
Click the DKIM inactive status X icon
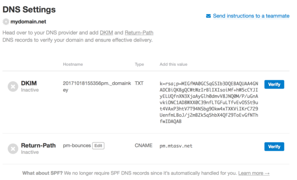(13, 87)
